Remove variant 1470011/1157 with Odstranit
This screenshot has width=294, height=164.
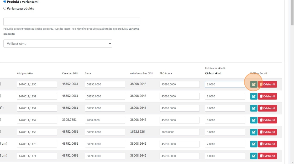[267, 120]
